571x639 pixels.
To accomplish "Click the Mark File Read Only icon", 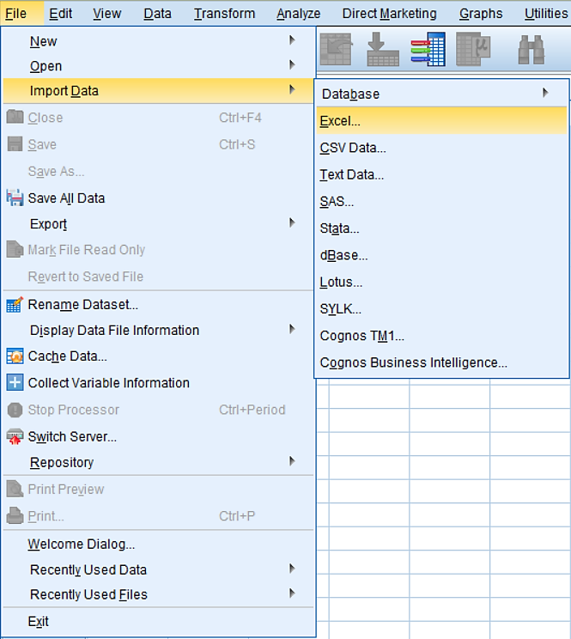I will (15, 249).
